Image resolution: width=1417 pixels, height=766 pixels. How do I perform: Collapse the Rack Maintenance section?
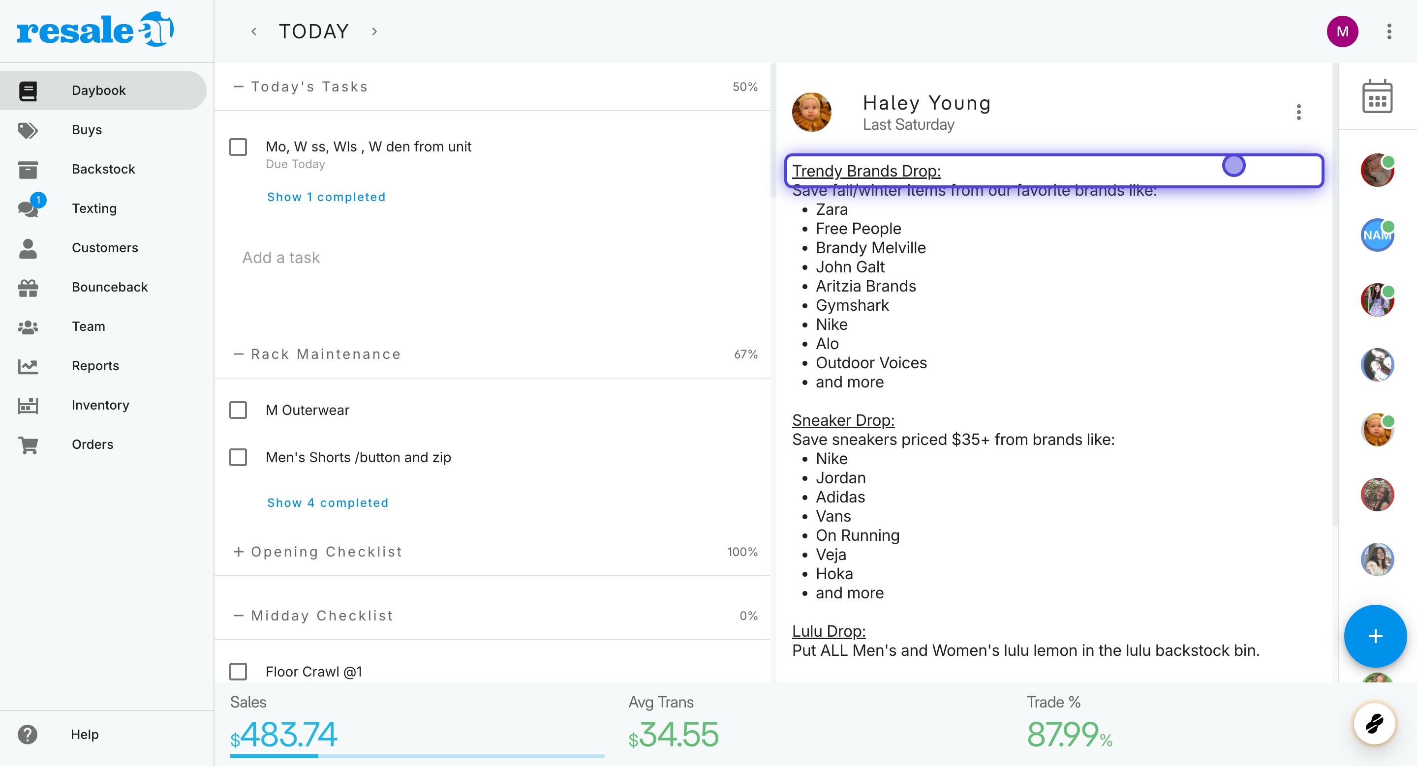pos(238,354)
